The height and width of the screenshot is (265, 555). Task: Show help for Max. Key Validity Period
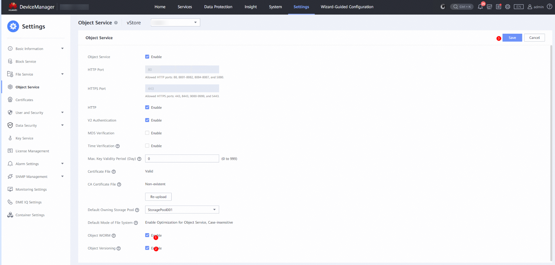pos(139,159)
